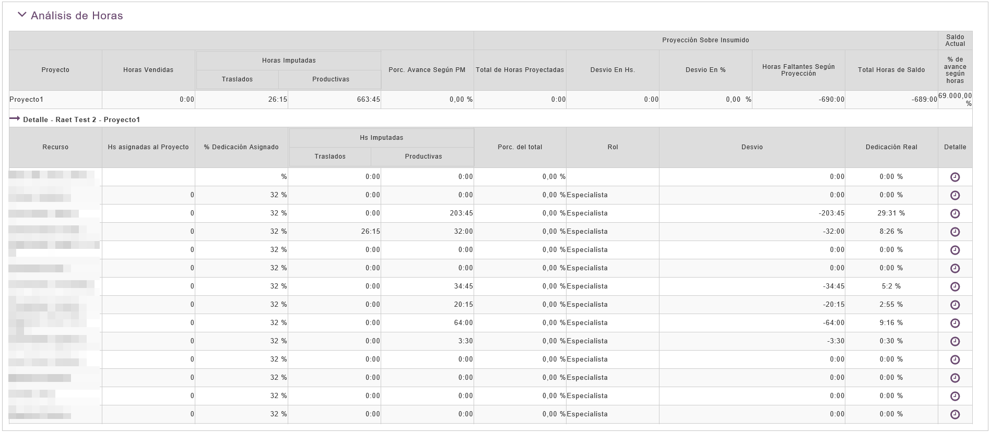This screenshot has width=990, height=432.
Task: Click the Total de Horas Proyectadas header
Action: [x=520, y=70]
